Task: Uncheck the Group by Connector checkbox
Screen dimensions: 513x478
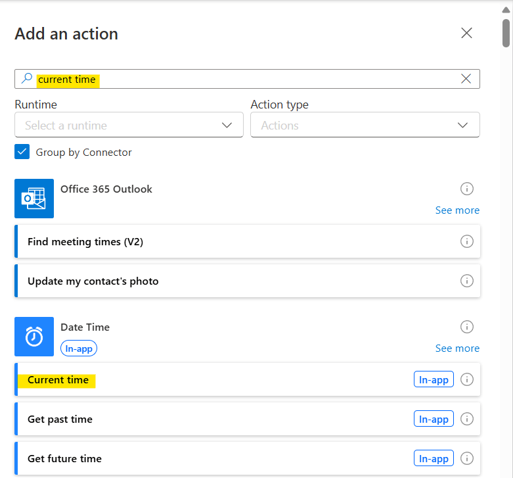Action: point(22,152)
